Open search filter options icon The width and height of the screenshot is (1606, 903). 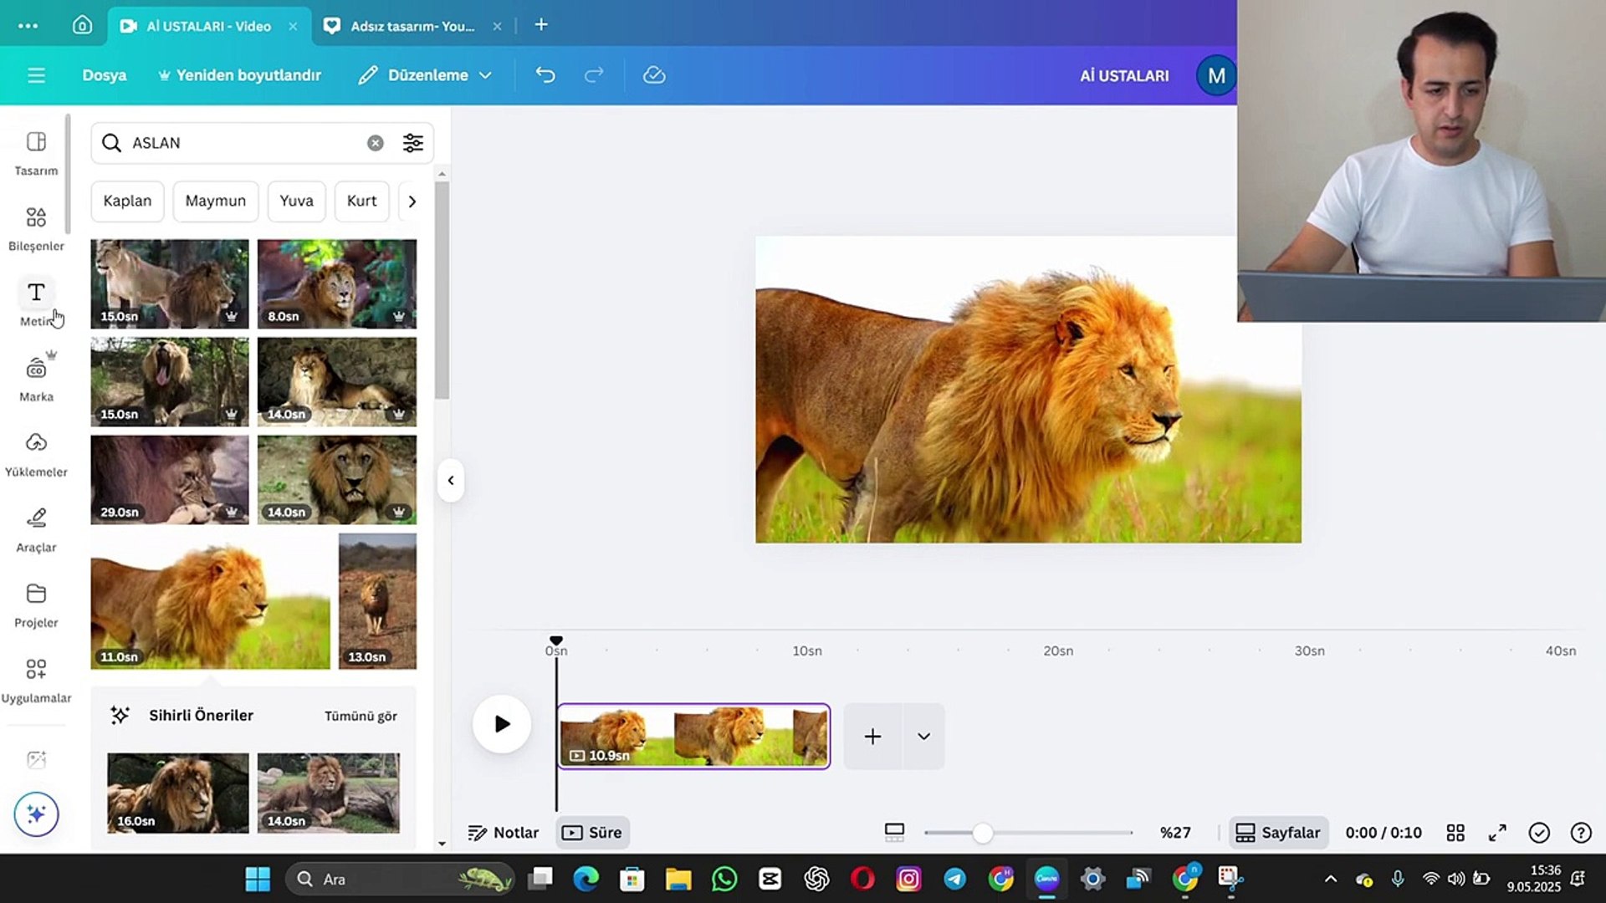click(412, 143)
